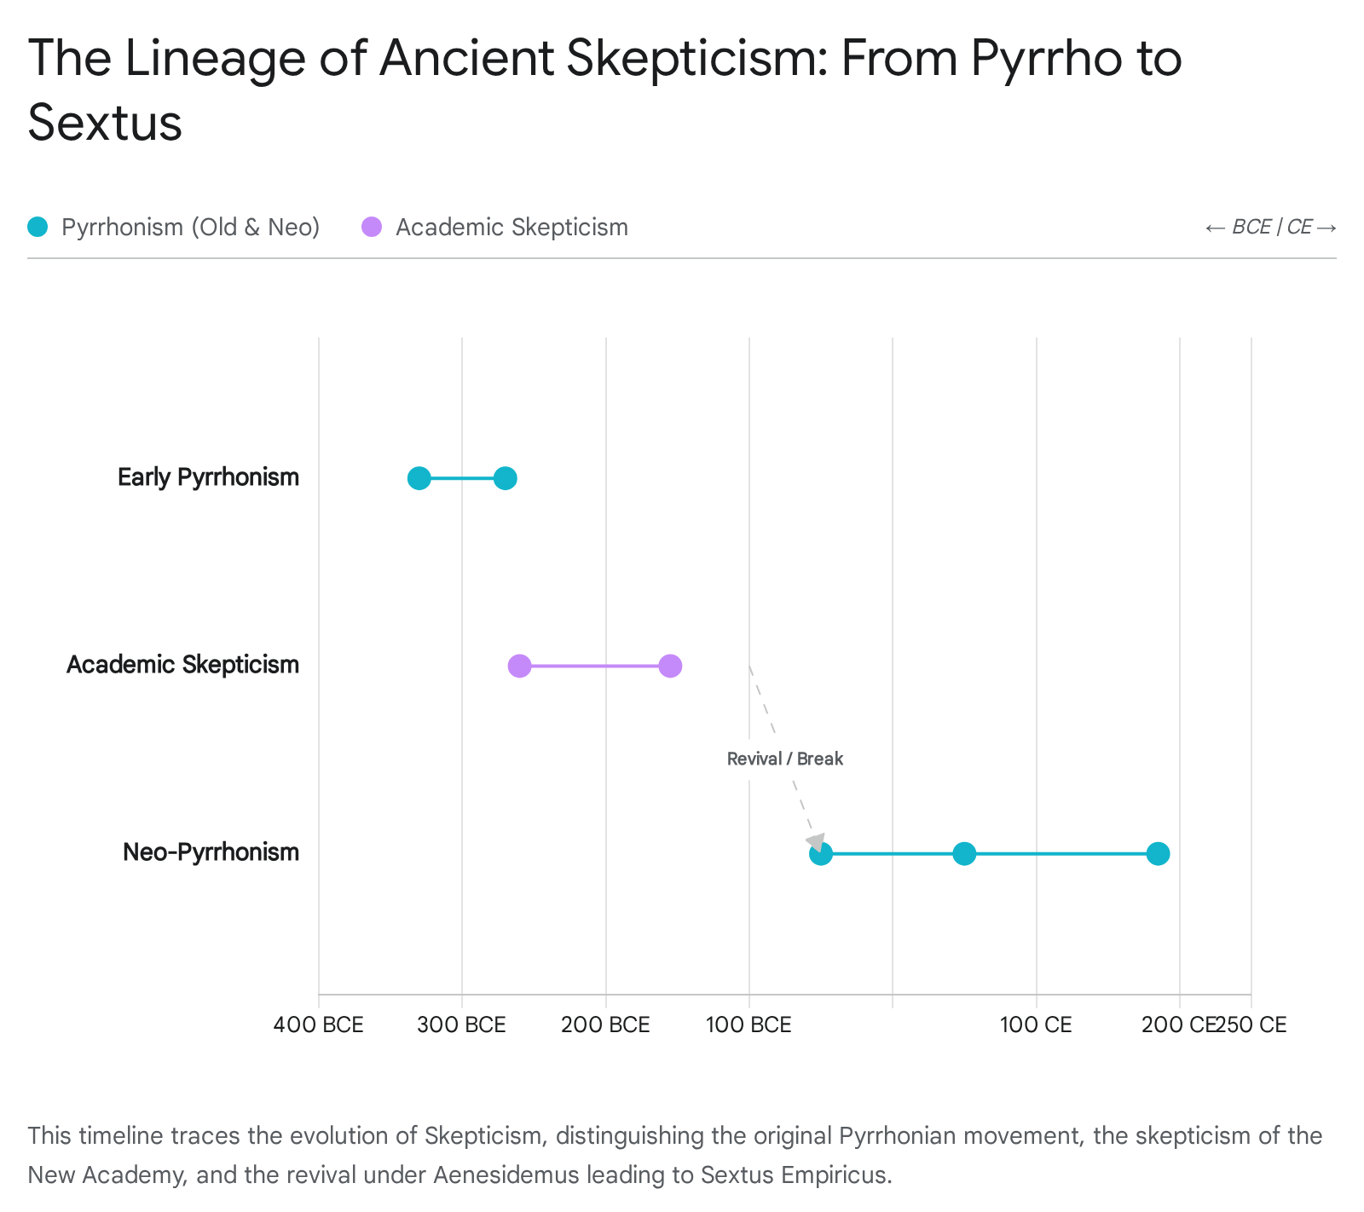
Task: Click the BCE | CE direction indicator
Action: (1270, 227)
